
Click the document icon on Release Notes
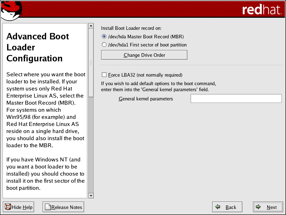[x=48, y=207]
